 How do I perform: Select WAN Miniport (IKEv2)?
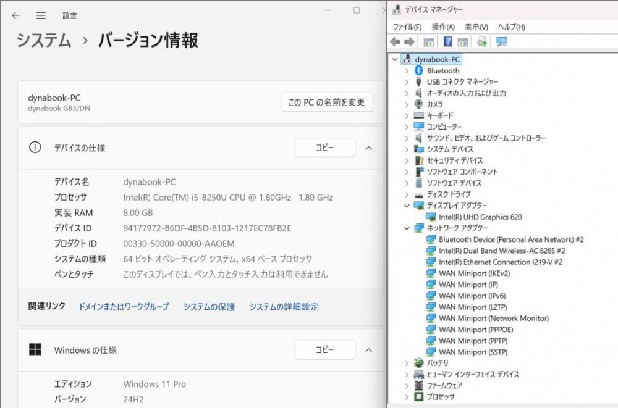474,273
